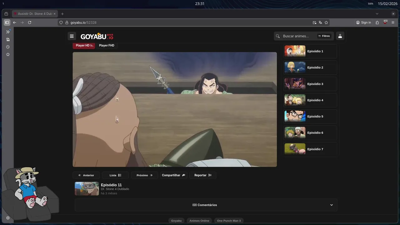The width and height of the screenshot is (400, 225).
Task: Open the user profile icon on Goyabu
Action: coord(340,36)
